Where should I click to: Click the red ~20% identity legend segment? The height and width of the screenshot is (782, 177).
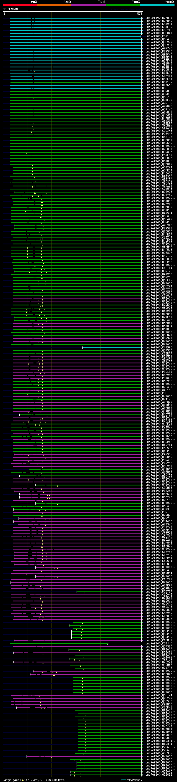tap(20, 5)
